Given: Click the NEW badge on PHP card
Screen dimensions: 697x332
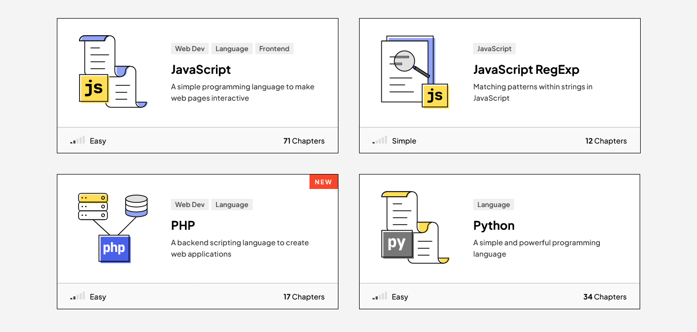Looking at the screenshot, I should click(323, 182).
